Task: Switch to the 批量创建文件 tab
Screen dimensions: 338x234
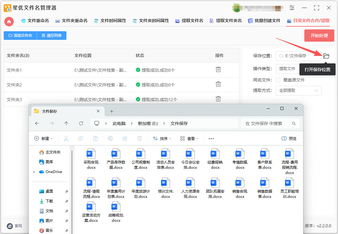Action: (x=264, y=21)
